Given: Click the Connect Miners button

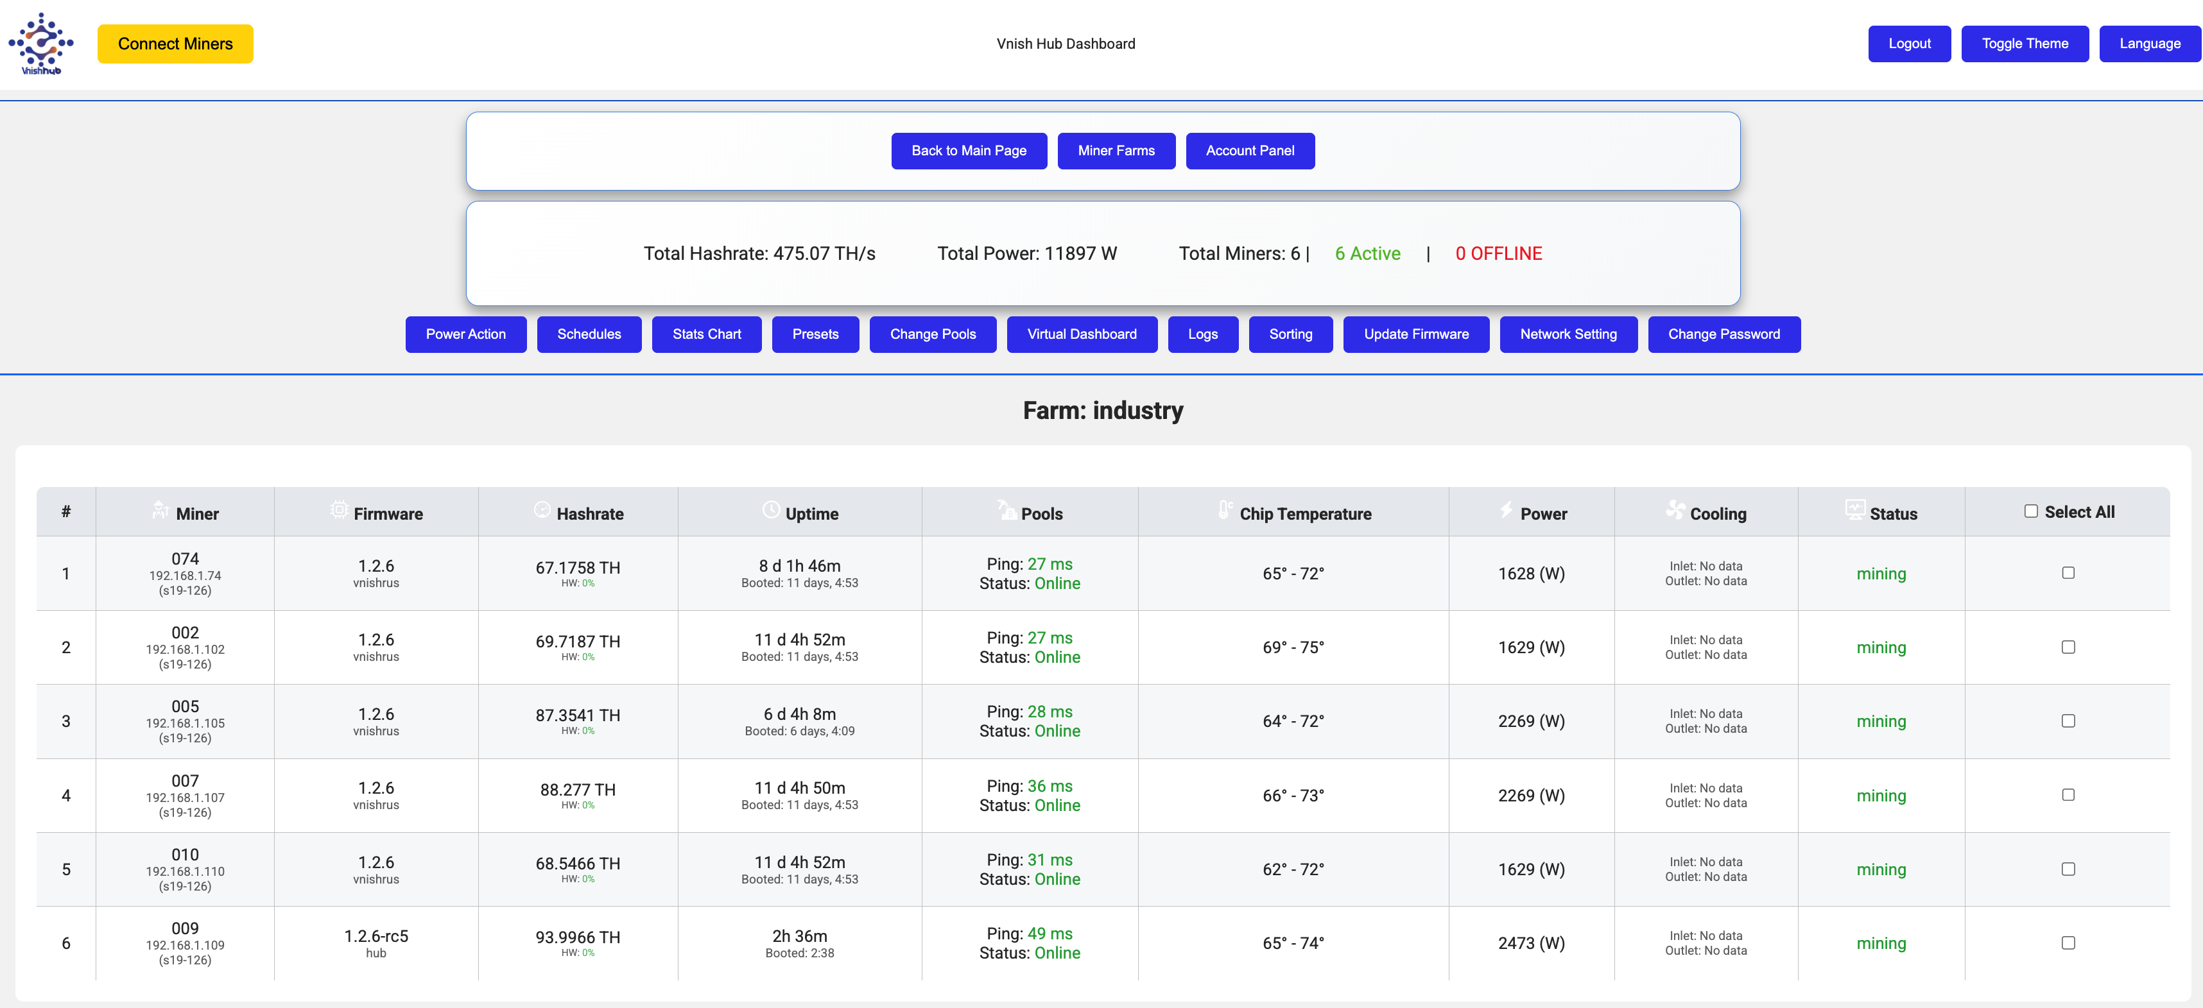Looking at the screenshot, I should click(x=175, y=44).
